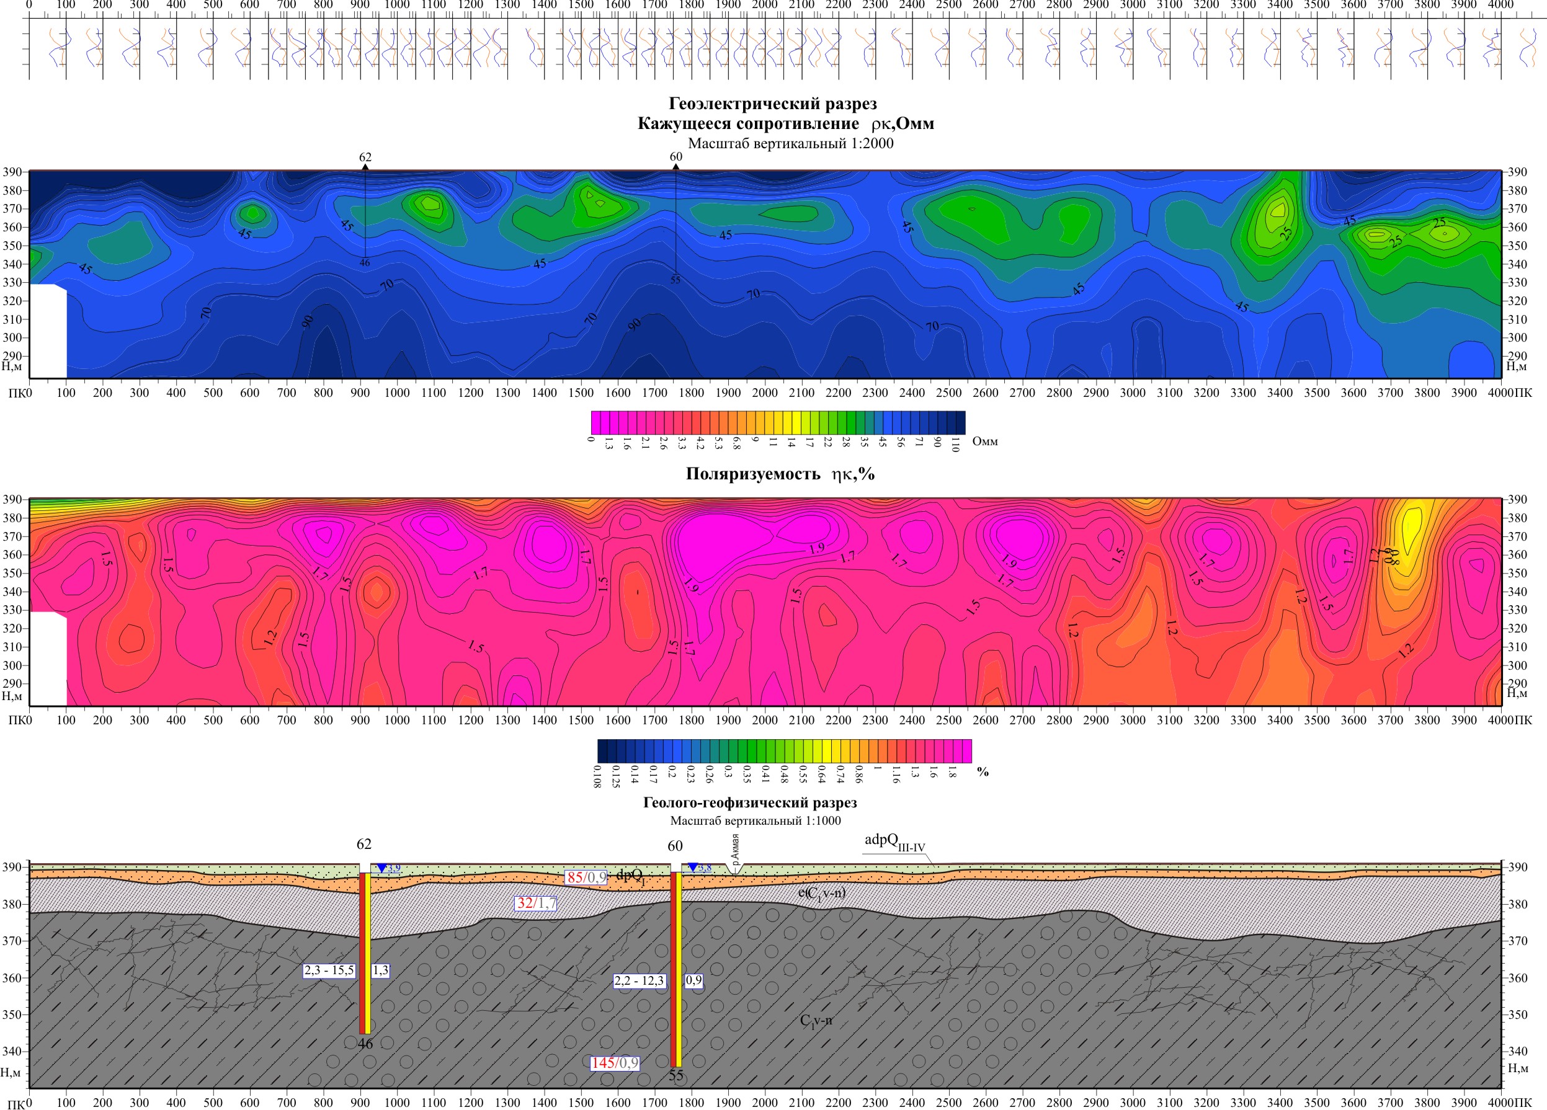Select the red-yellow borehole 62 column

pos(365,953)
